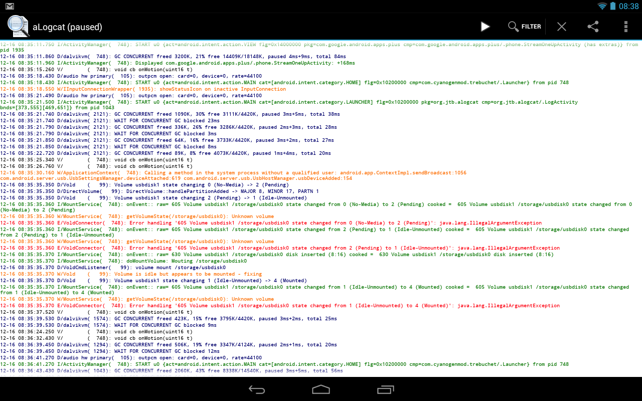Tap the battery status icon
642x401 pixels.
[613, 6]
